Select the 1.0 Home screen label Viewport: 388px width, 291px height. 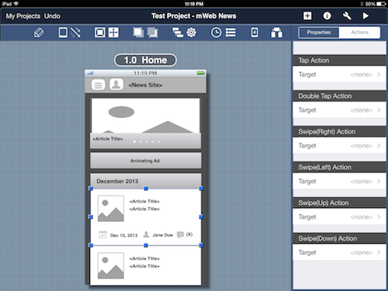(145, 60)
